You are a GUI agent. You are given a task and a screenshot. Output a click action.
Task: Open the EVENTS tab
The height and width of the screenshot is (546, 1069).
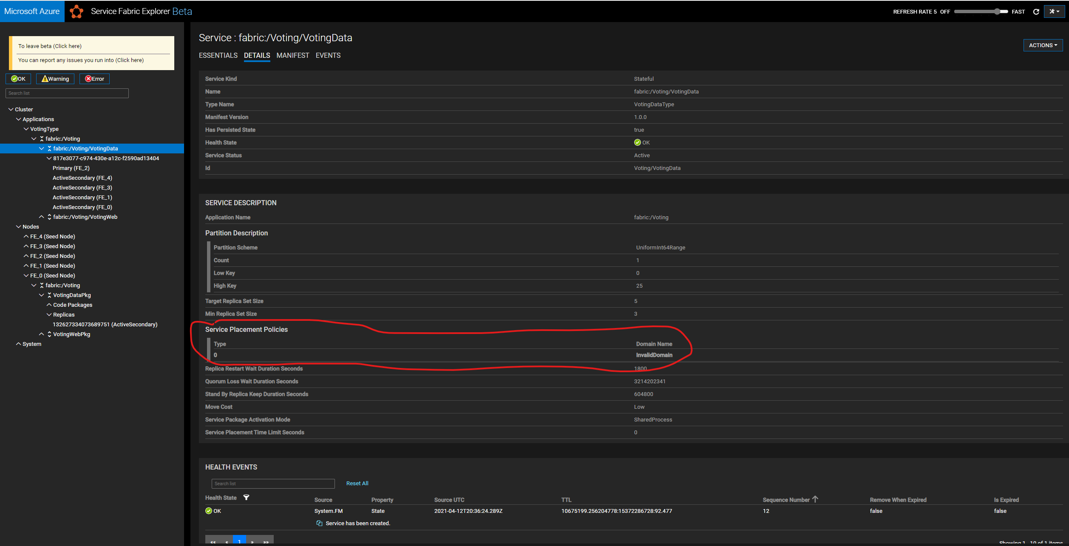[x=328, y=55]
